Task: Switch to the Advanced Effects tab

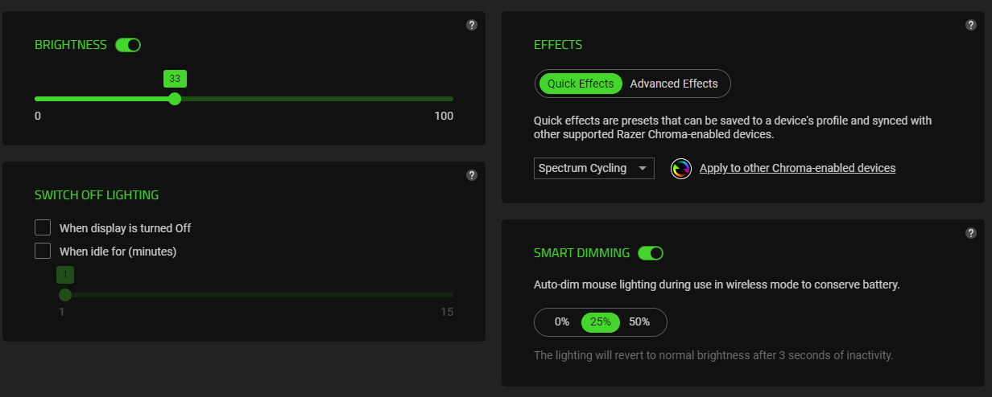Action: coord(674,84)
